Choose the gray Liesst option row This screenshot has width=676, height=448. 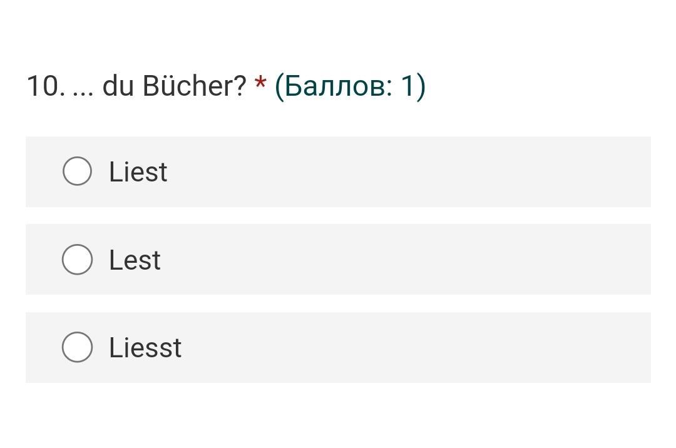pos(339,348)
